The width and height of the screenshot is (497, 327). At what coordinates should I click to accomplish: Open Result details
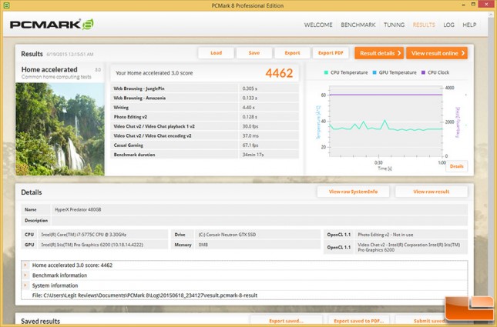click(379, 53)
